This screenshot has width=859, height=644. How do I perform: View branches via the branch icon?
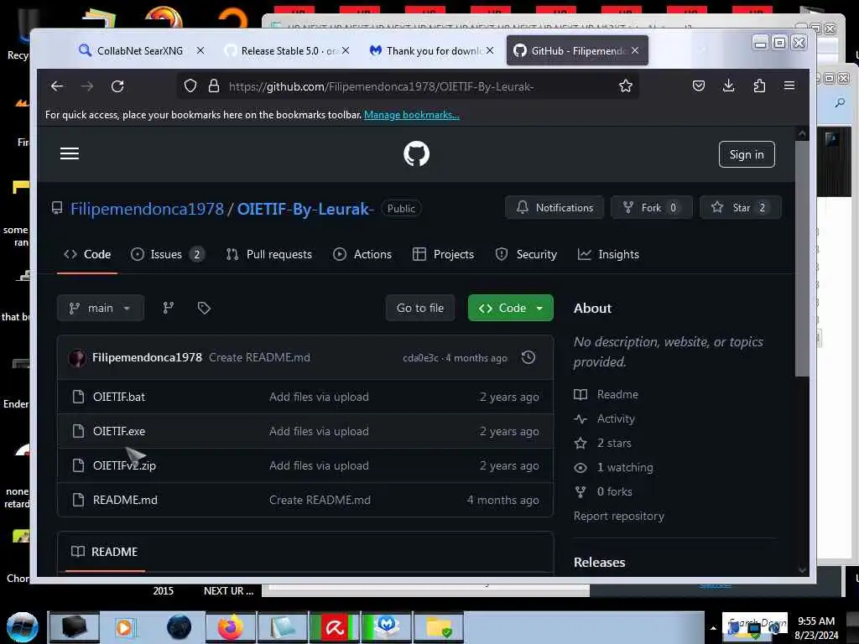point(168,309)
